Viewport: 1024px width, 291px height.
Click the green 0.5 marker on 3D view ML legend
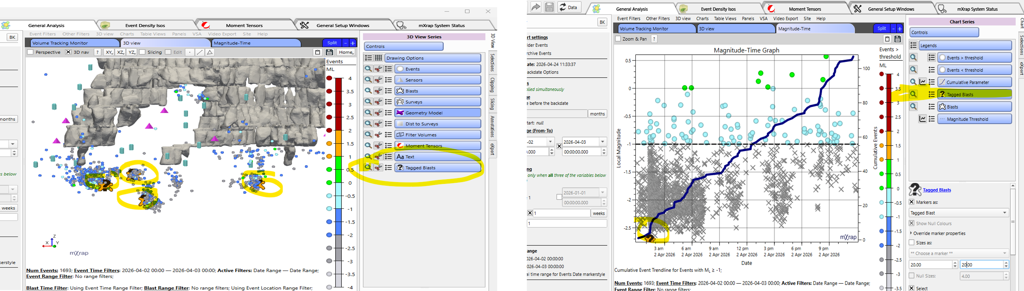tap(329, 170)
